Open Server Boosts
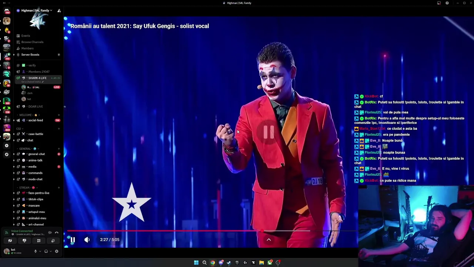Screen dimensions: 474x267 38,55
